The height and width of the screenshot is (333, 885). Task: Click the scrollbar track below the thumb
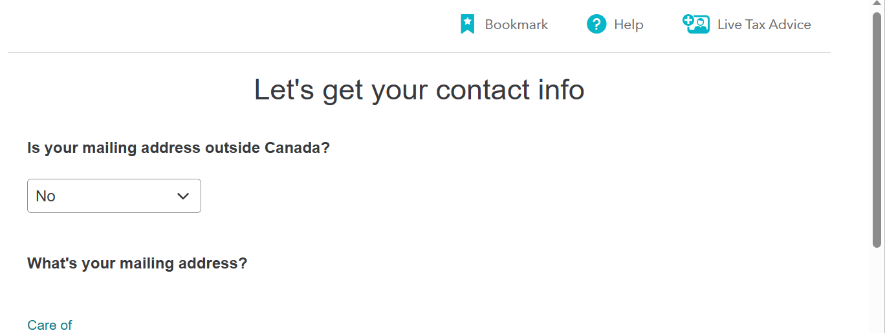pyautogui.click(x=877, y=290)
